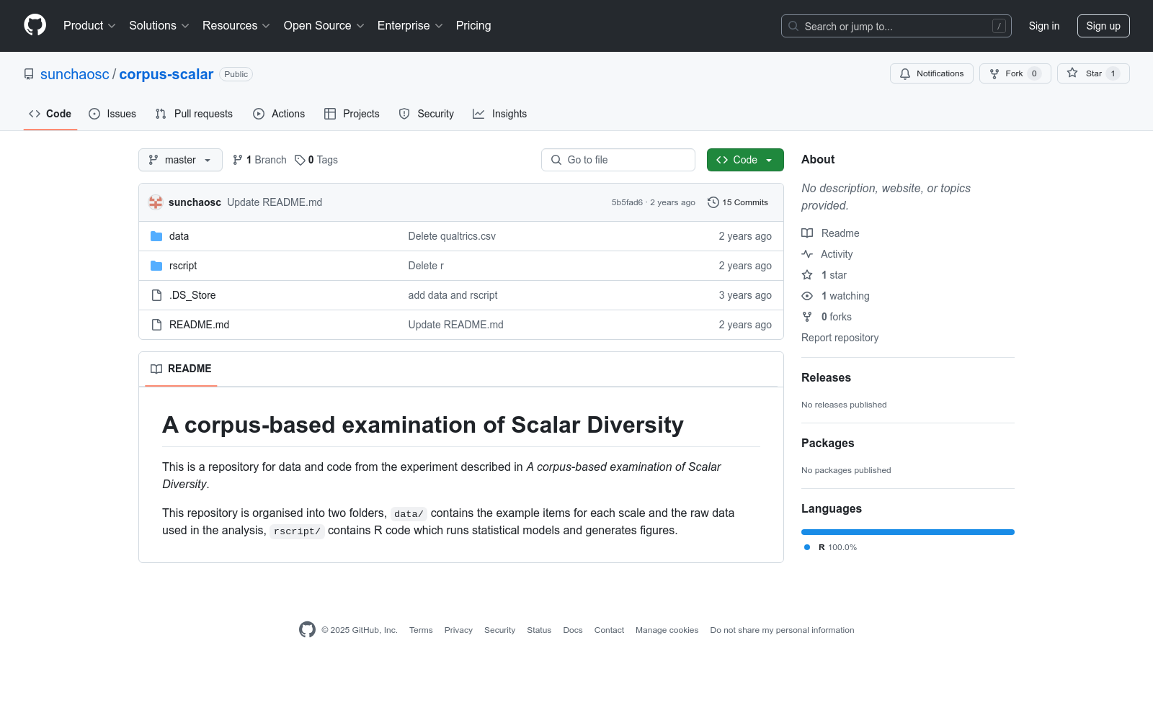Click Sign in
Screen dimensions: 1153x720
point(1044,26)
